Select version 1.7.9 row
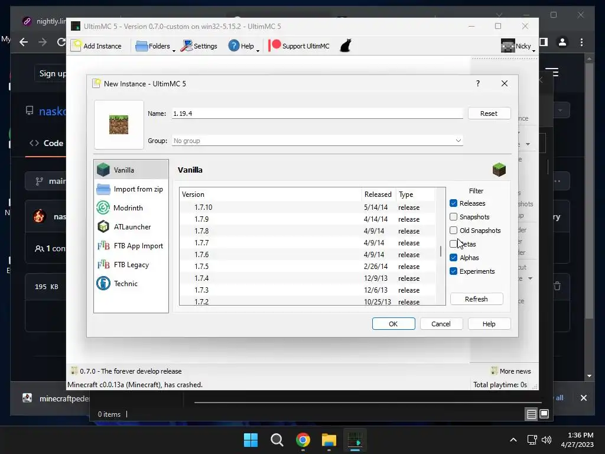The image size is (605, 454). (x=307, y=219)
